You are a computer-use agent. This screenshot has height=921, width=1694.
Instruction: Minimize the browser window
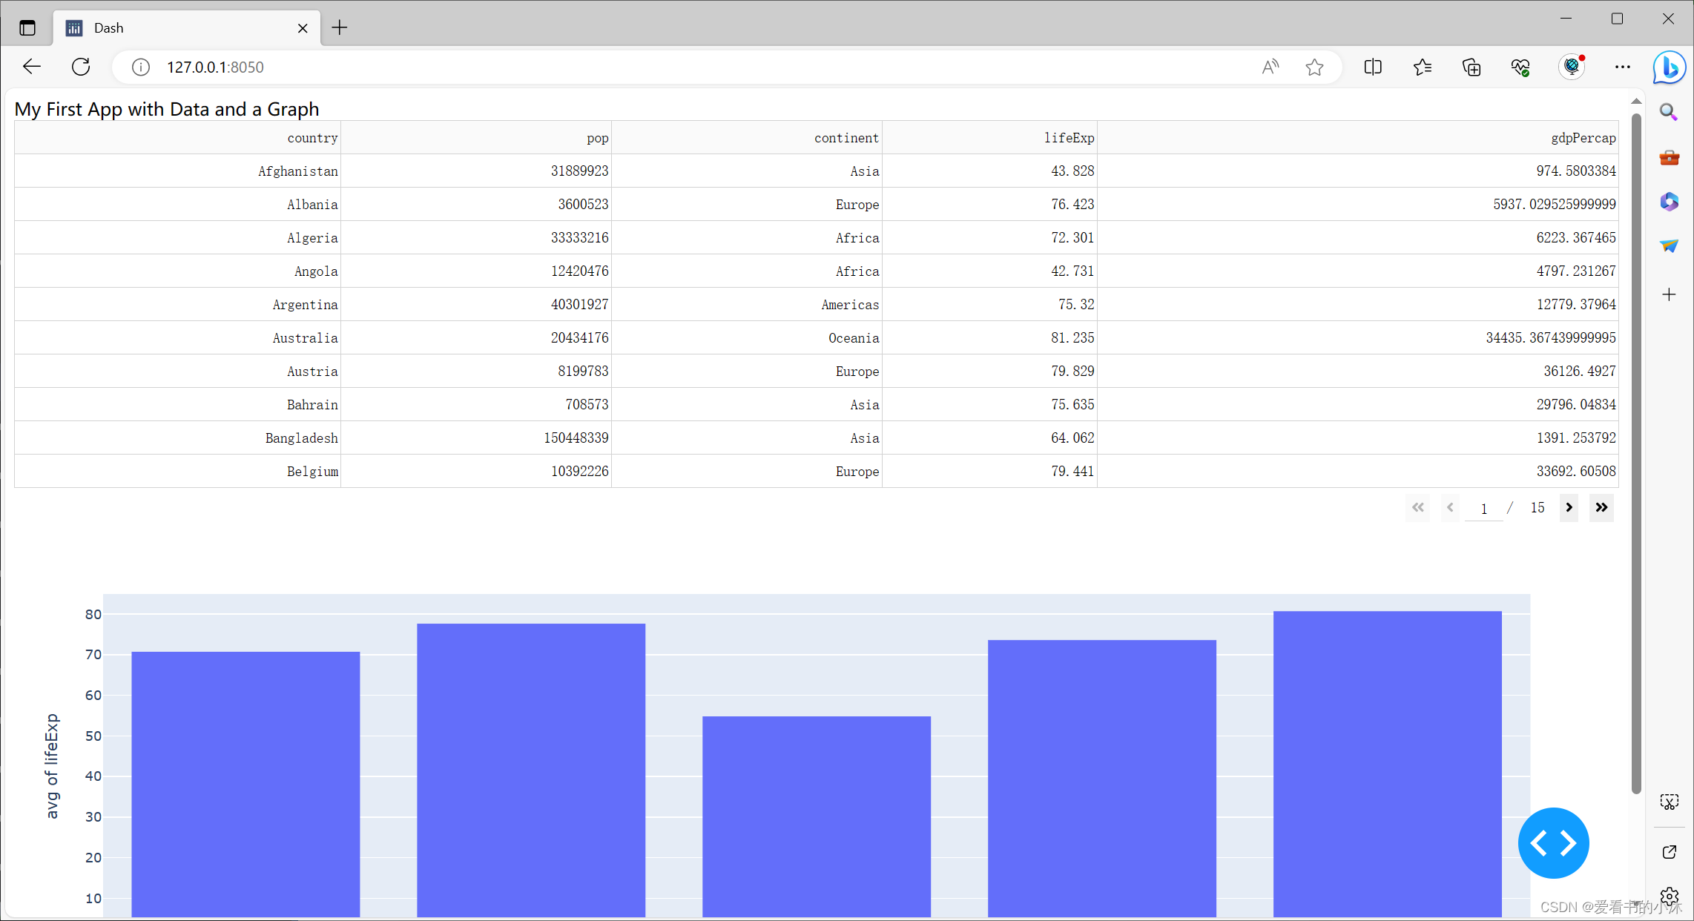pyautogui.click(x=1566, y=19)
